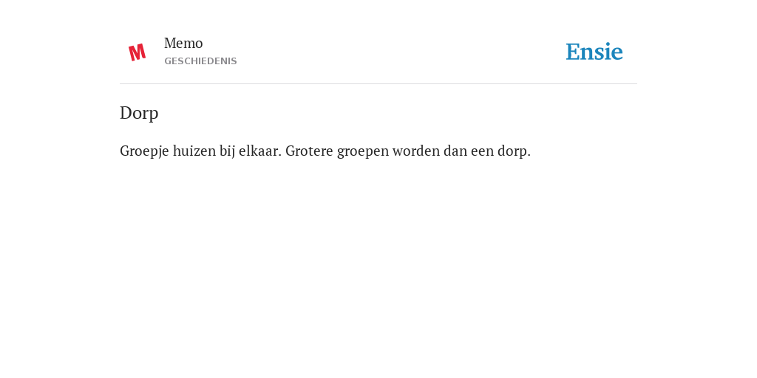
Task: Open the Ensie logo link
Action: [x=594, y=52]
